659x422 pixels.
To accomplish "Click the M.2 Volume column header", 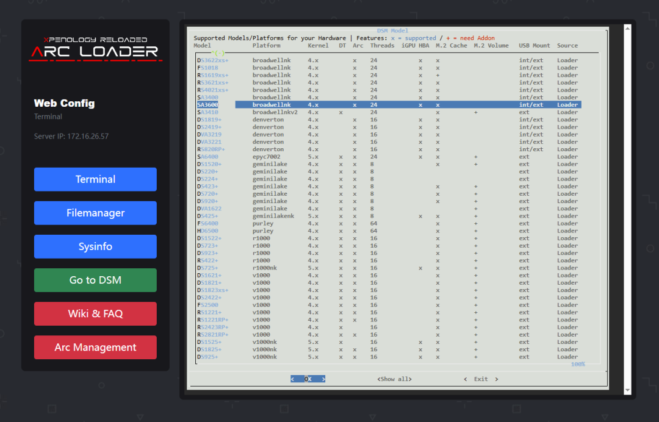I will click(491, 45).
